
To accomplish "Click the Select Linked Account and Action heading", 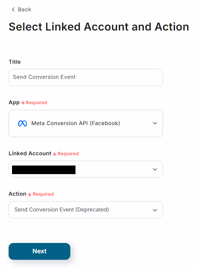I will tap(99, 27).
